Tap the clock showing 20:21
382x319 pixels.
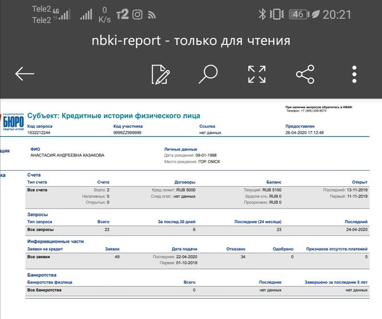pyautogui.click(x=337, y=15)
